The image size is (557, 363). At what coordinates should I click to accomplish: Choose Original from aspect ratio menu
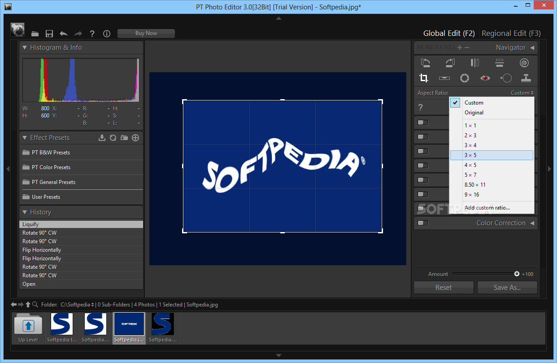pyautogui.click(x=492, y=113)
